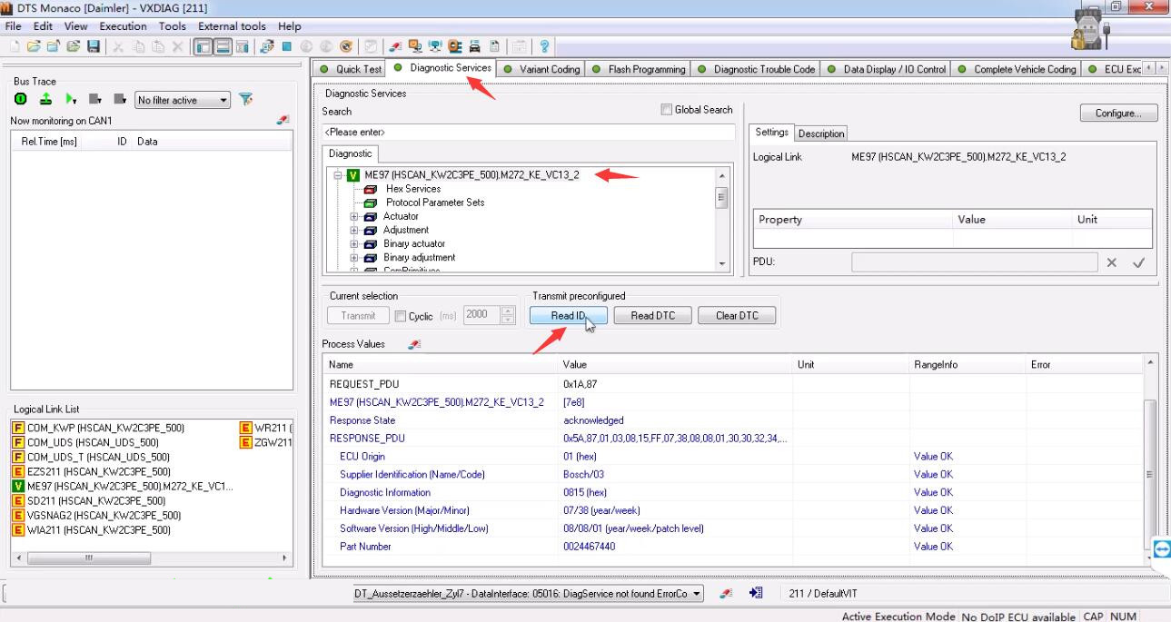This screenshot has width=1171, height=622.
Task: Switch to the Flash Programming tab
Action: (640, 69)
